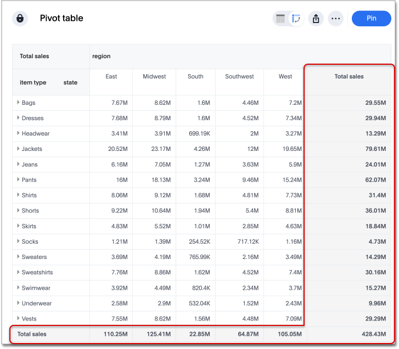Click the Southwest column header
399x349 pixels.
239,76
